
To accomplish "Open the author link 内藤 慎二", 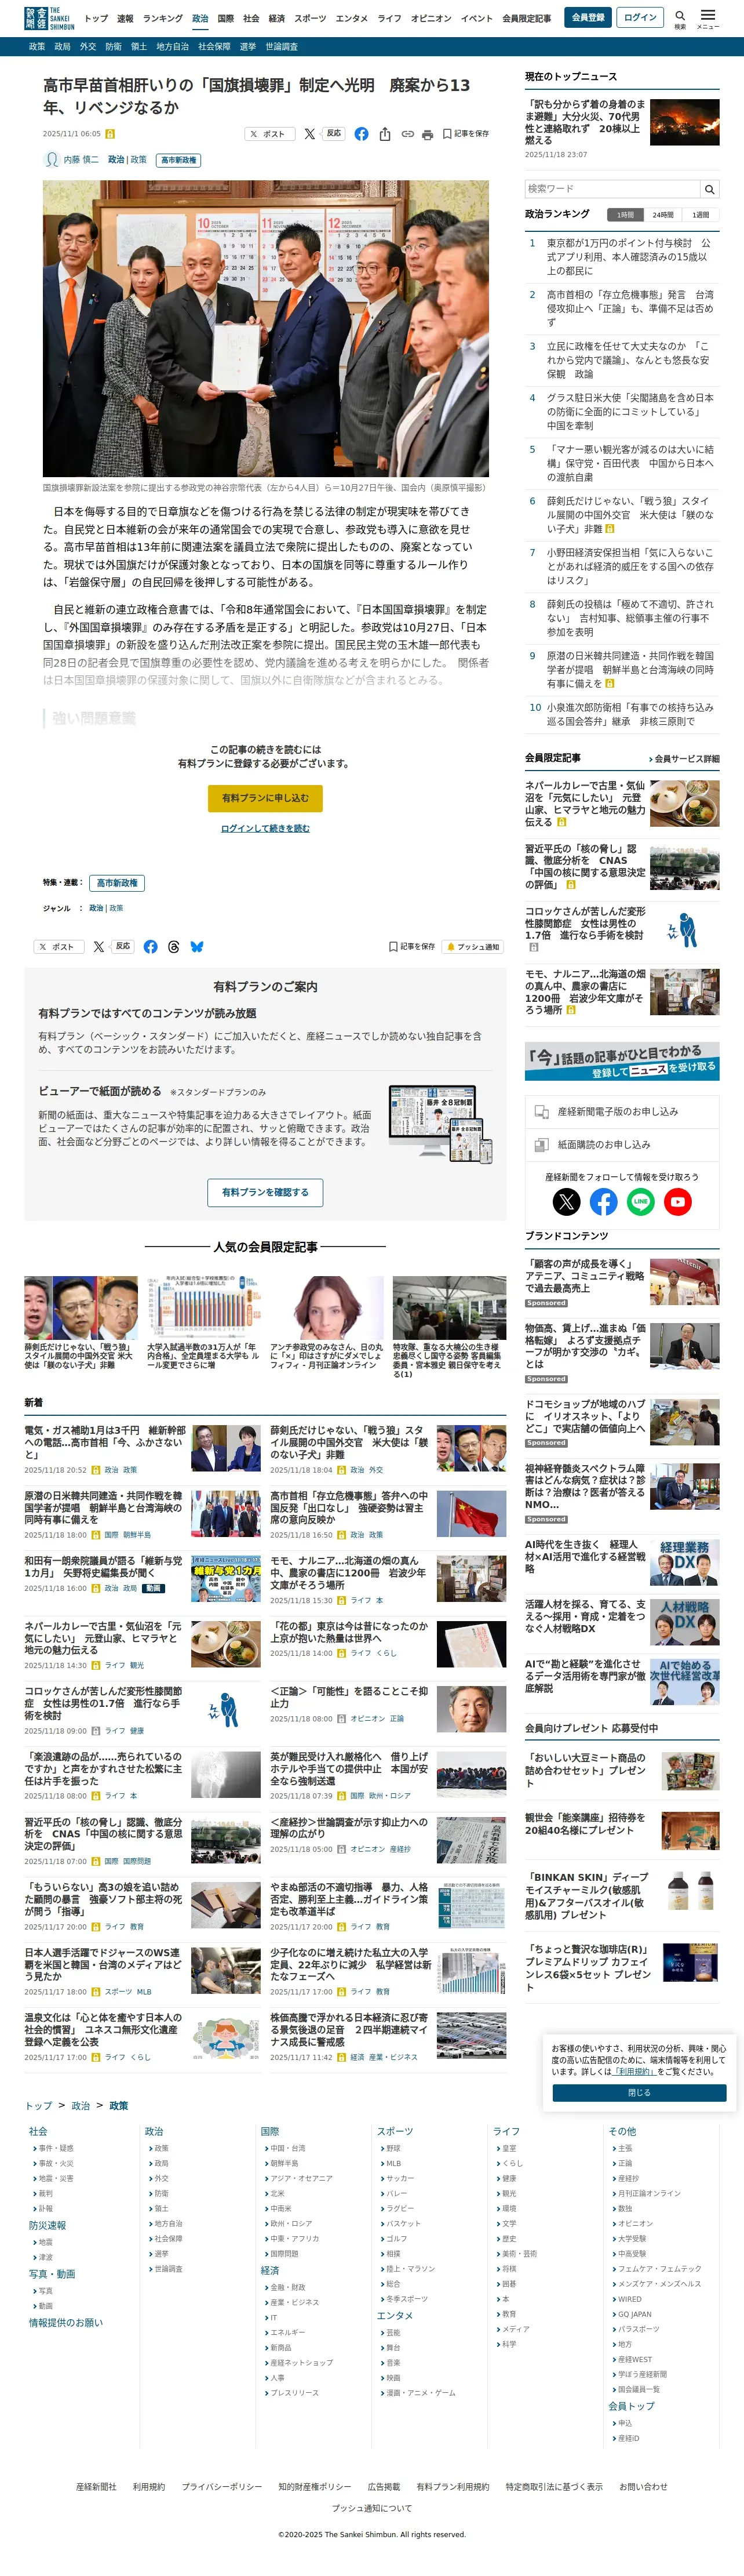I will 81,160.
